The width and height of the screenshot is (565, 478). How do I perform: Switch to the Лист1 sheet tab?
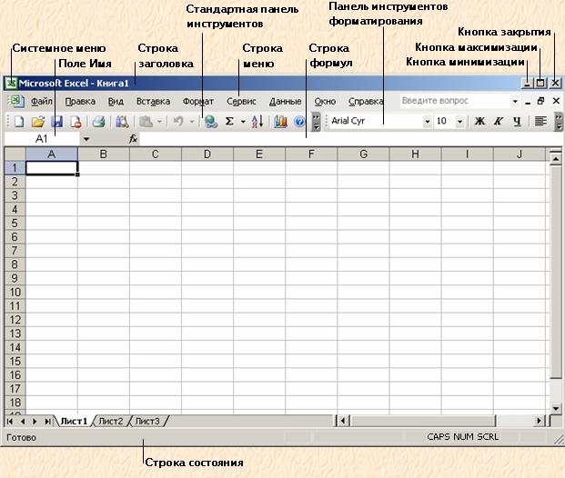[74, 421]
